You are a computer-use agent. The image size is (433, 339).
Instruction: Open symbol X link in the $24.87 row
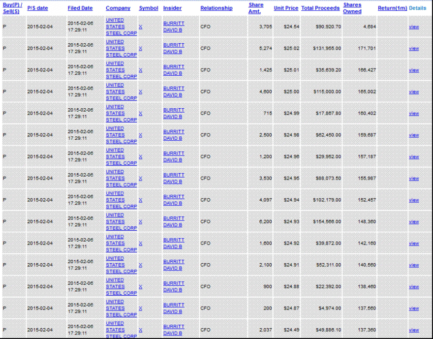click(x=141, y=308)
